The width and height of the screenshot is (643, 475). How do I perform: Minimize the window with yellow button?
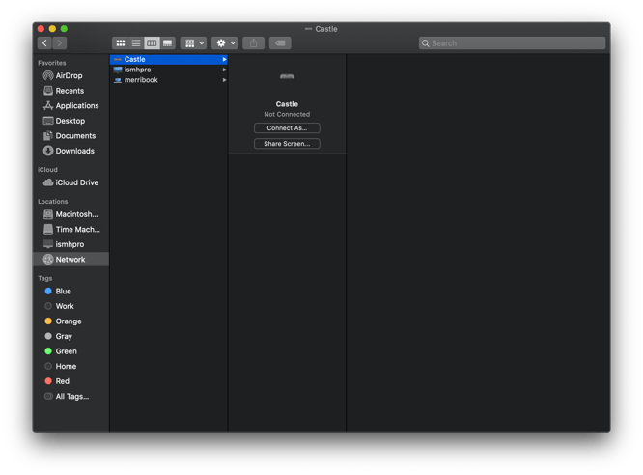tap(52, 29)
